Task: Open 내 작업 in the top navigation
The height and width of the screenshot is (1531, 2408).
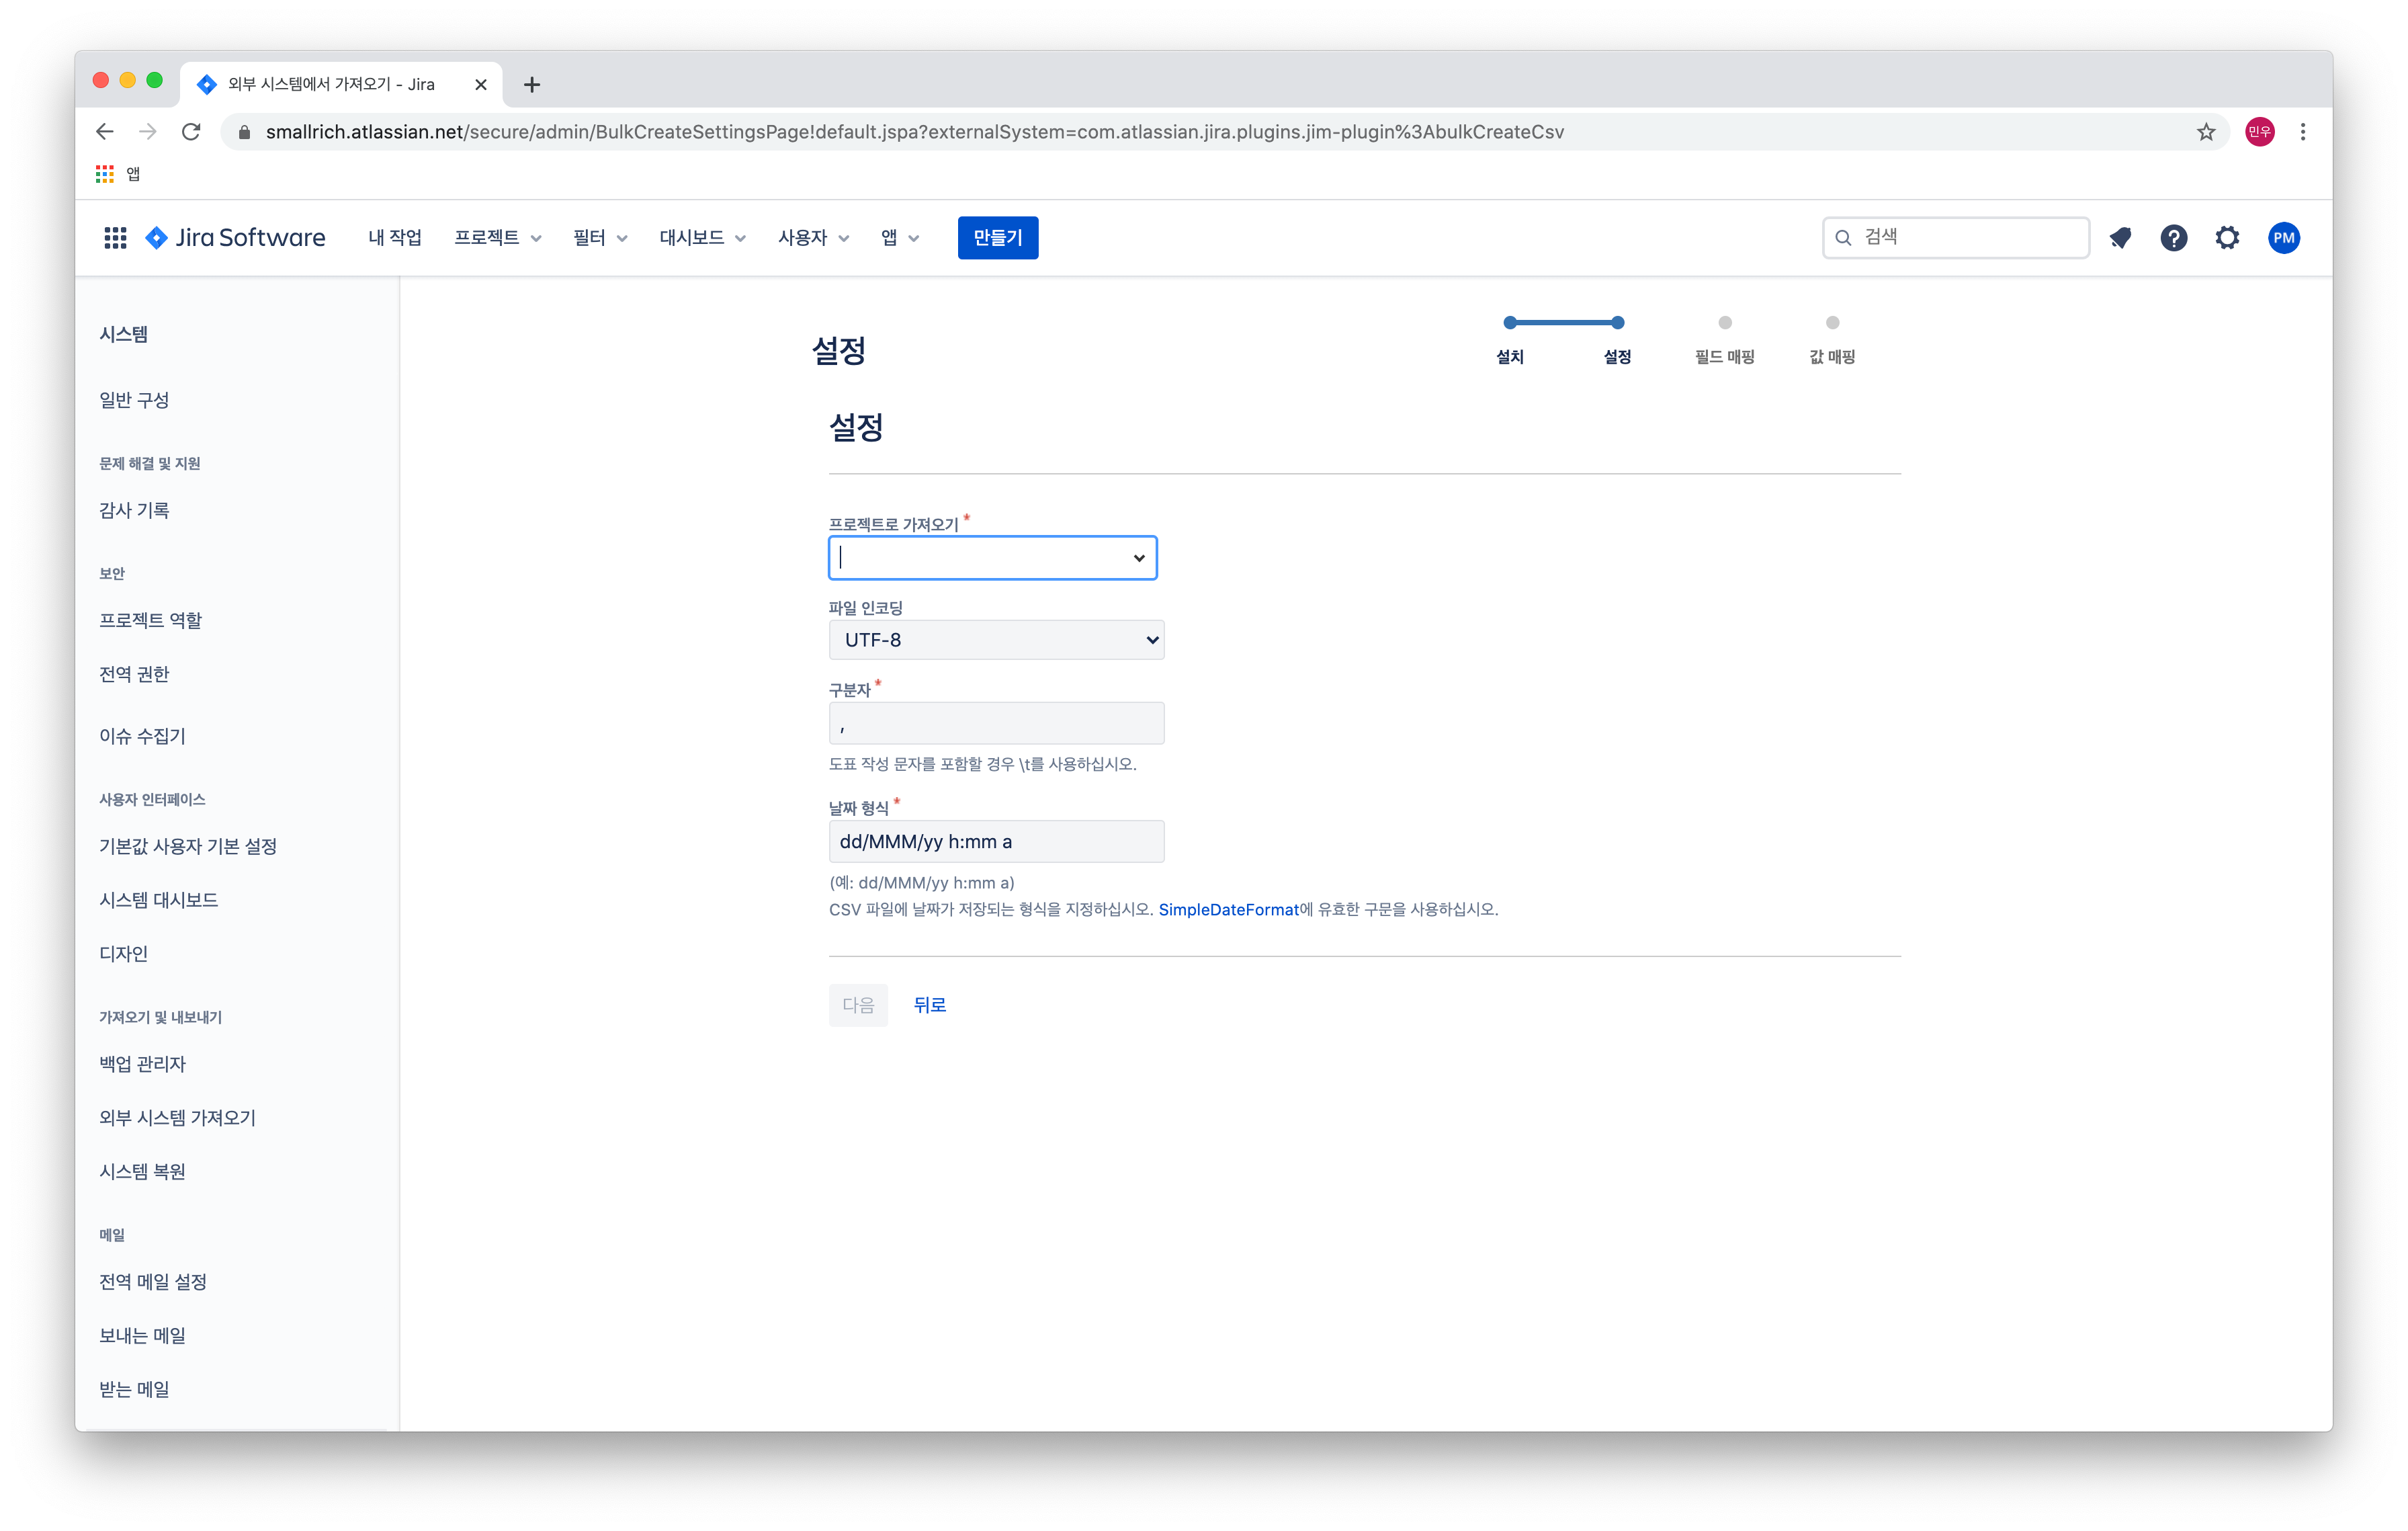Action: [394, 237]
